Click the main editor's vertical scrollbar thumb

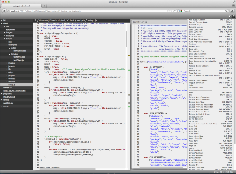[126, 39]
